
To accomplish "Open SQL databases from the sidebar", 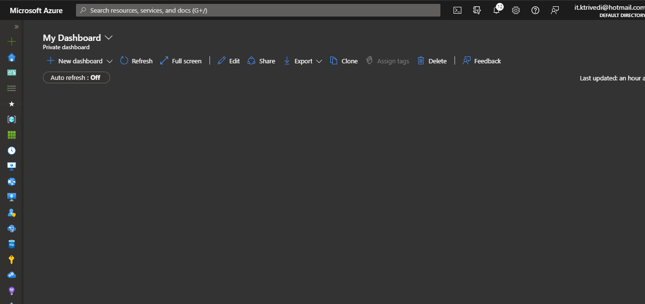I will 12,244.
